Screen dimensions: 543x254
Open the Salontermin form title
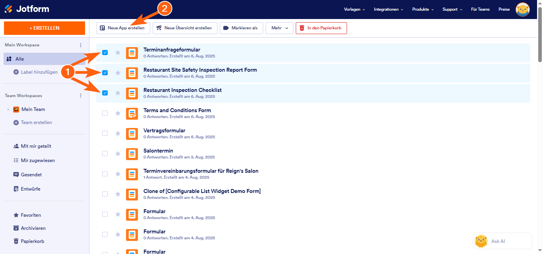pyautogui.click(x=158, y=151)
